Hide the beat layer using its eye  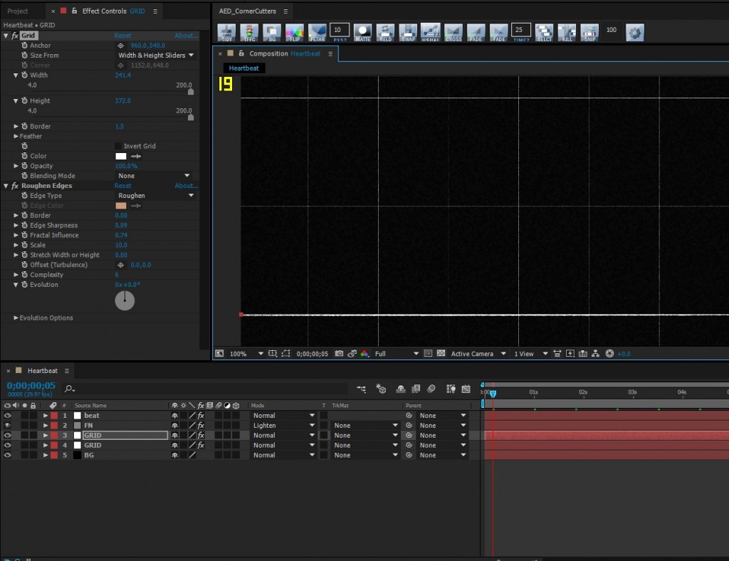(x=8, y=416)
